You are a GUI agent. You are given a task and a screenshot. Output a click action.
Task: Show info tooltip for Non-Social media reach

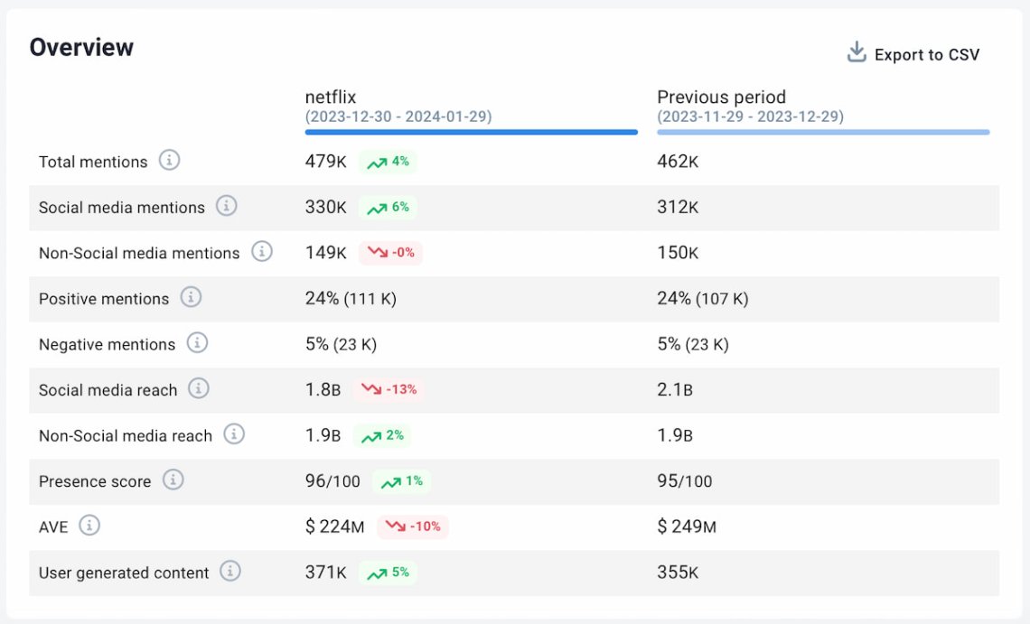point(234,434)
